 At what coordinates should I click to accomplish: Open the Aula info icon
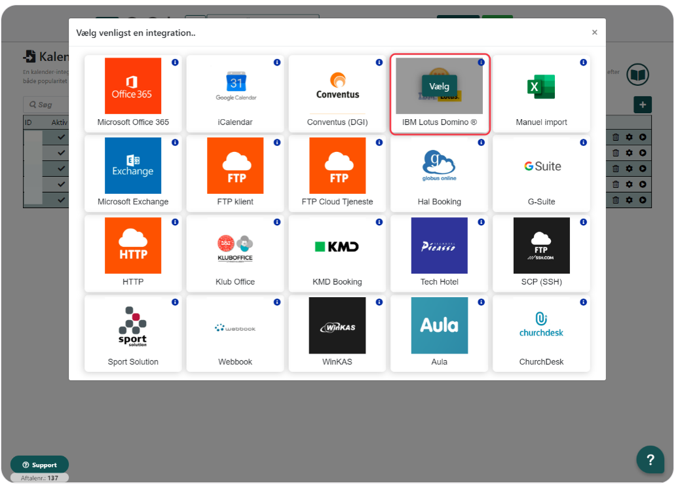pos(481,302)
